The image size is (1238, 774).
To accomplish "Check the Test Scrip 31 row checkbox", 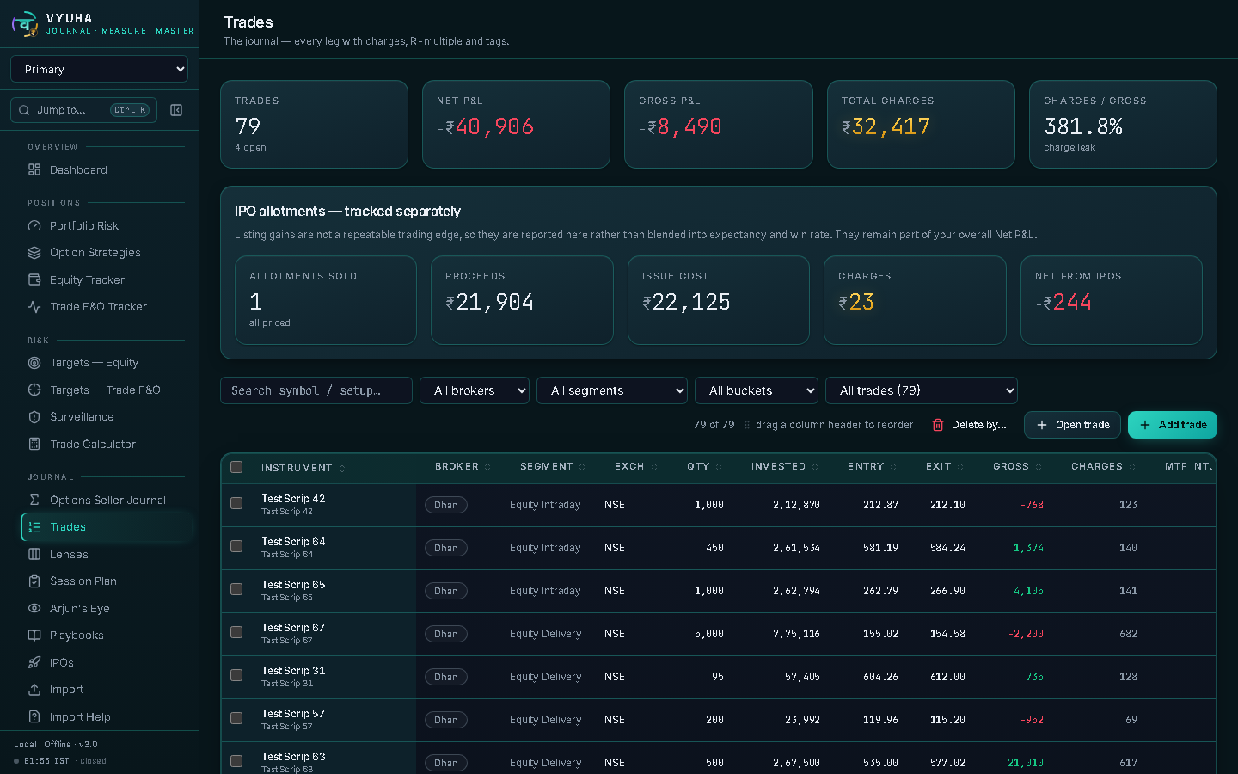I will point(236,675).
